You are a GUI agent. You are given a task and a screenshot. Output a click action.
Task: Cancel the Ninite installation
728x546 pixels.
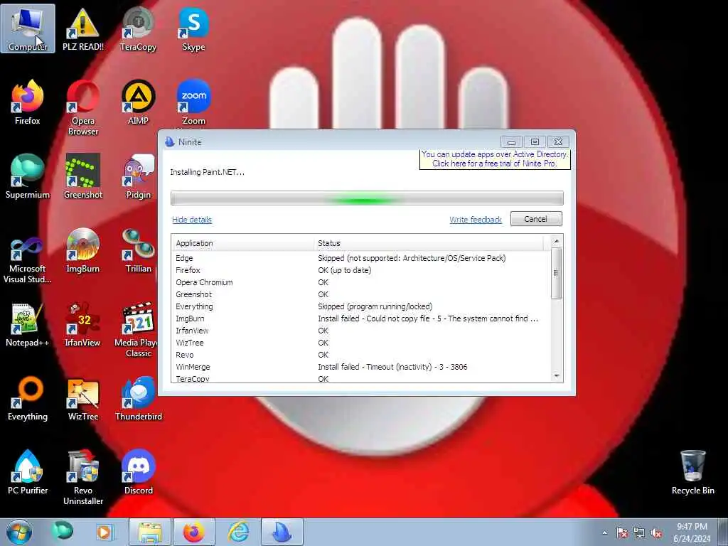click(x=536, y=219)
